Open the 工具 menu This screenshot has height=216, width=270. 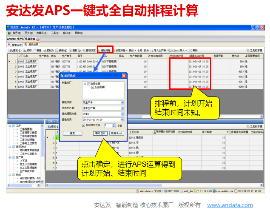tap(55, 33)
